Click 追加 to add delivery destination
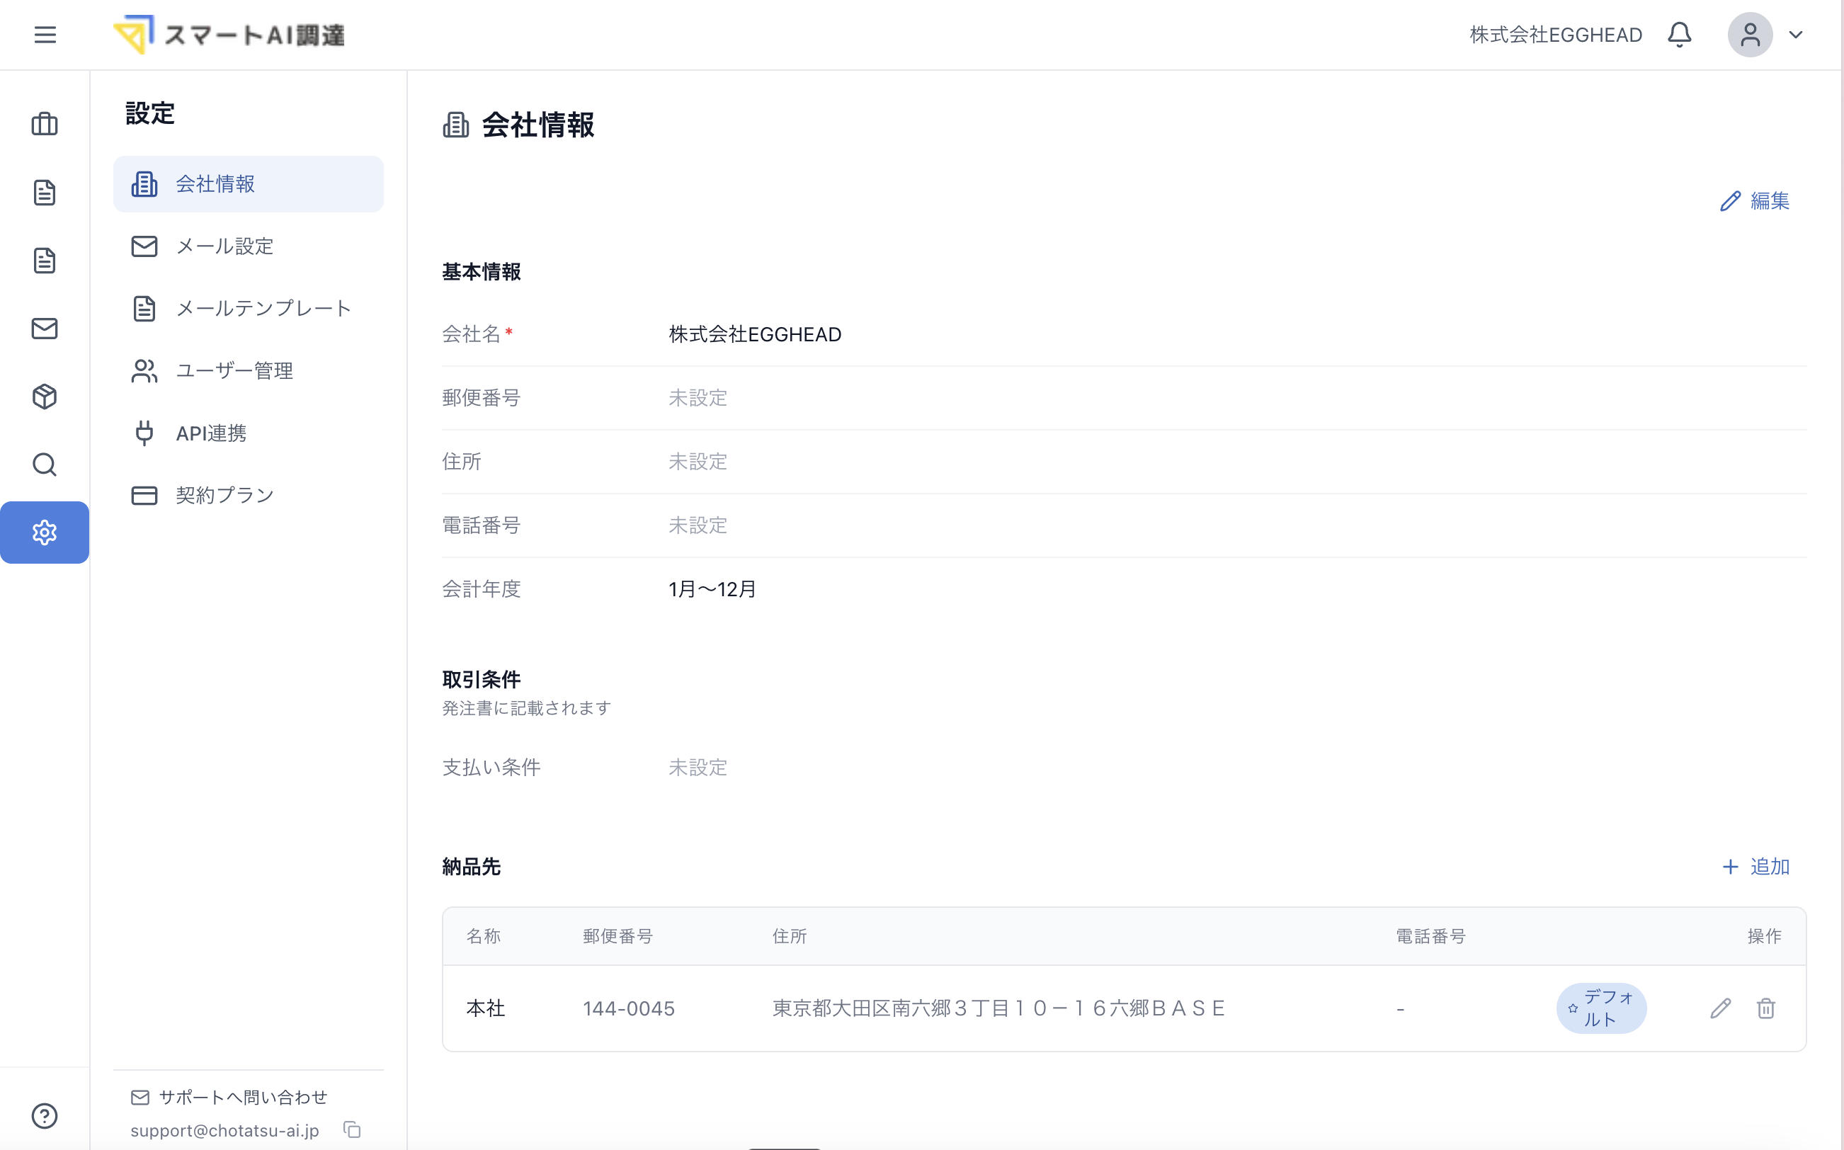This screenshot has width=1844, height=1150. [x=1755, y=867]
